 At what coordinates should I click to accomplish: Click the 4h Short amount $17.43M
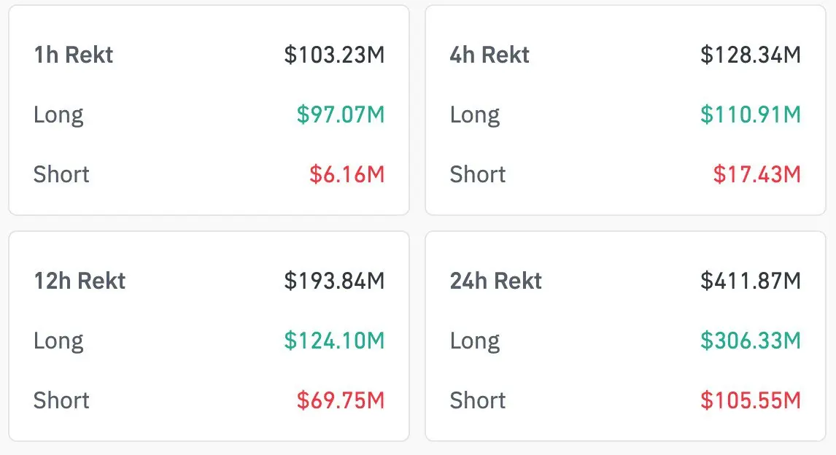pyautogui.click(x=756, y=174)
